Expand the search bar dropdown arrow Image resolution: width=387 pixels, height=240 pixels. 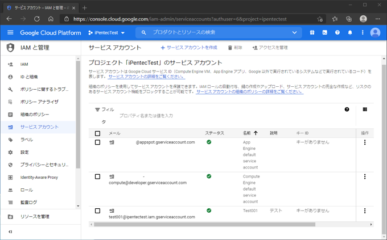pyautogui.click(x=294, y=32)
